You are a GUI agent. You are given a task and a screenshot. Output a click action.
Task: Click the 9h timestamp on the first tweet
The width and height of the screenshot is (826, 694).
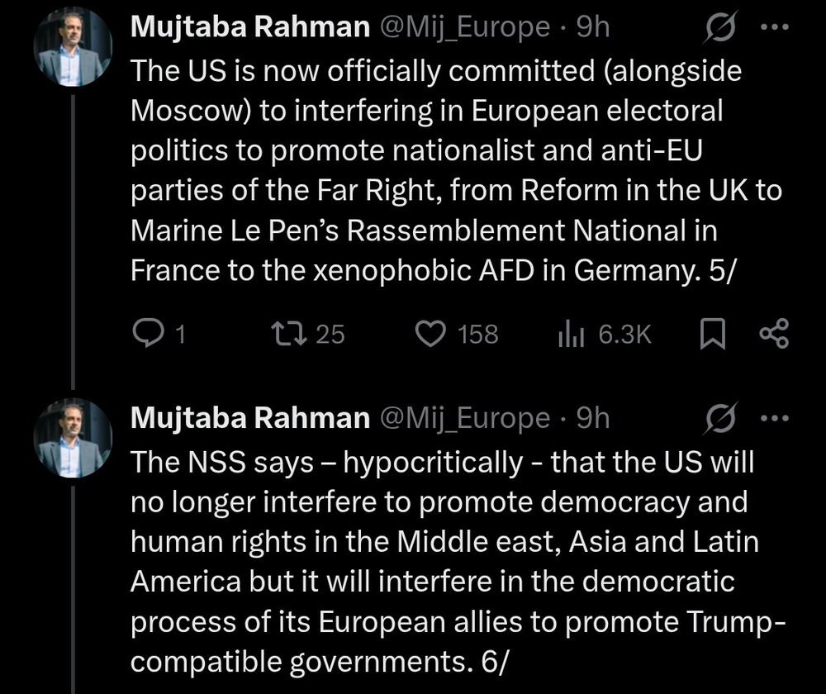592,28
